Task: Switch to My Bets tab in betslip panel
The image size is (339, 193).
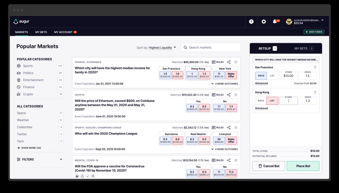Action: pyautogui.click(x=304, y=48)
